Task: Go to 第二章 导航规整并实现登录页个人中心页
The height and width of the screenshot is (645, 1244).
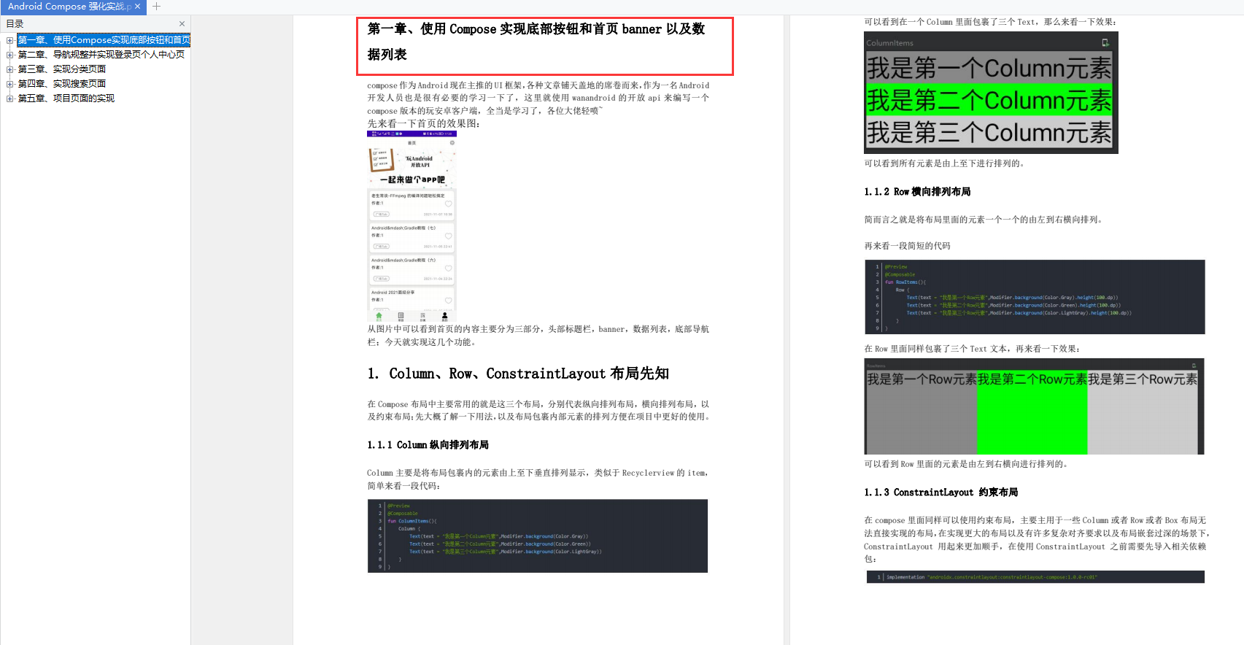Action: (x=101, y=55)
